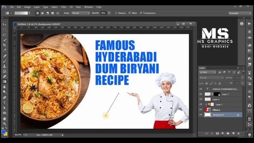Click the gradient opacity value field
The height and width of the screenshot is (143, 254).
pos(104,13)
